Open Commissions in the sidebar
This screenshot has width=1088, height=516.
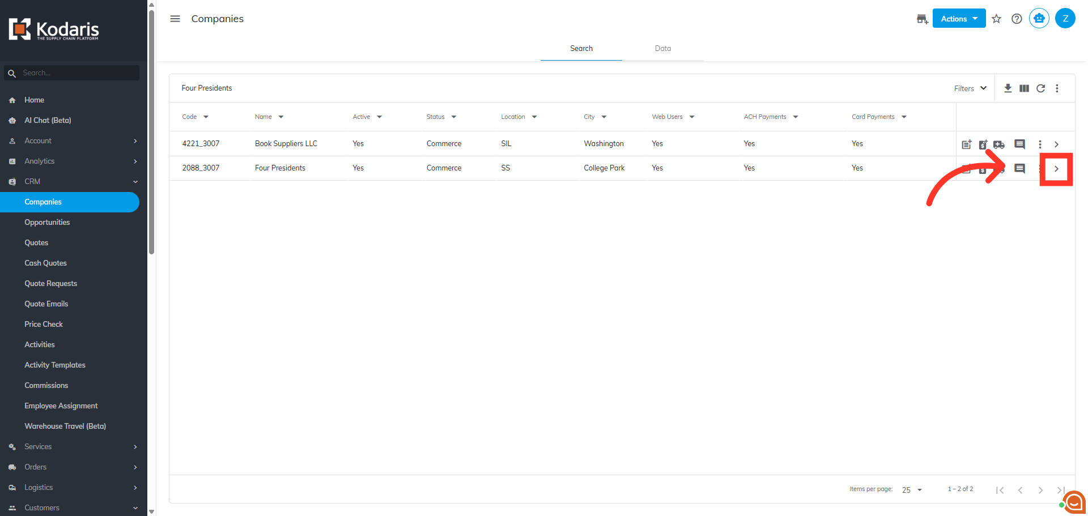point(46,386)
